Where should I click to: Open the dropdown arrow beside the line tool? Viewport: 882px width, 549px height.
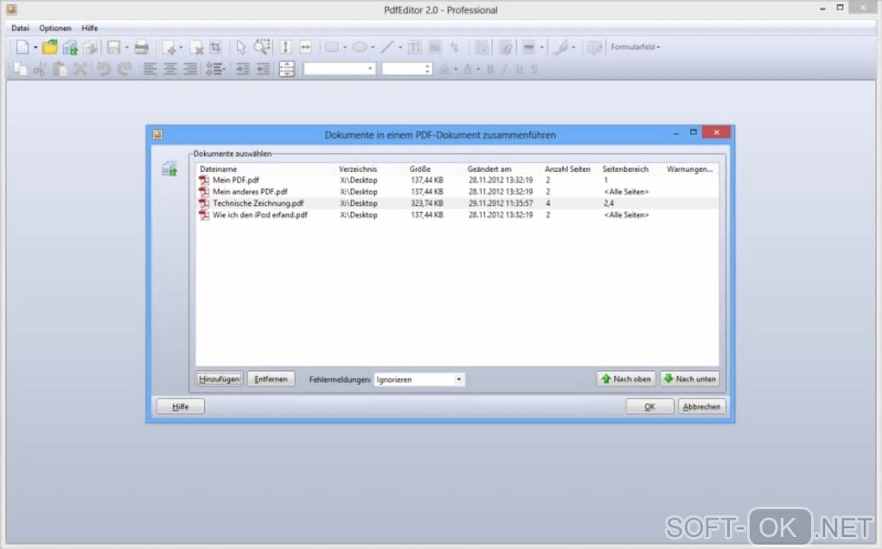[400, 48]
